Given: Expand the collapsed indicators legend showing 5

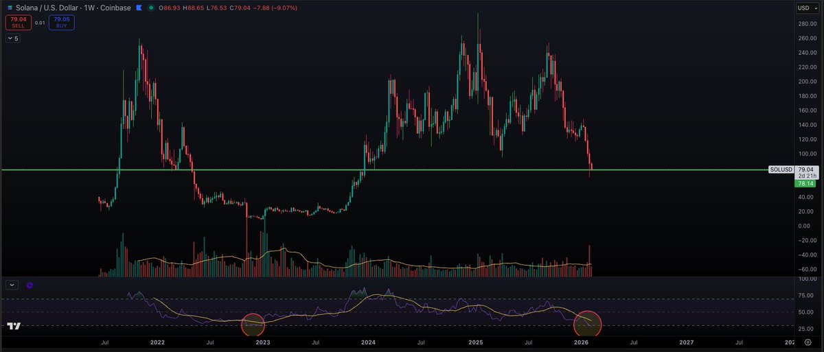Looking at the screenshot, I should click(13, 38).
